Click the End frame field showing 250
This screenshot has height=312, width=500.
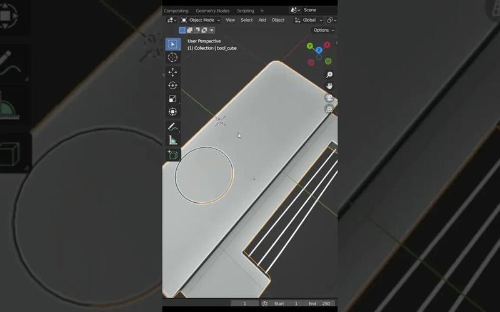[319, 304]
